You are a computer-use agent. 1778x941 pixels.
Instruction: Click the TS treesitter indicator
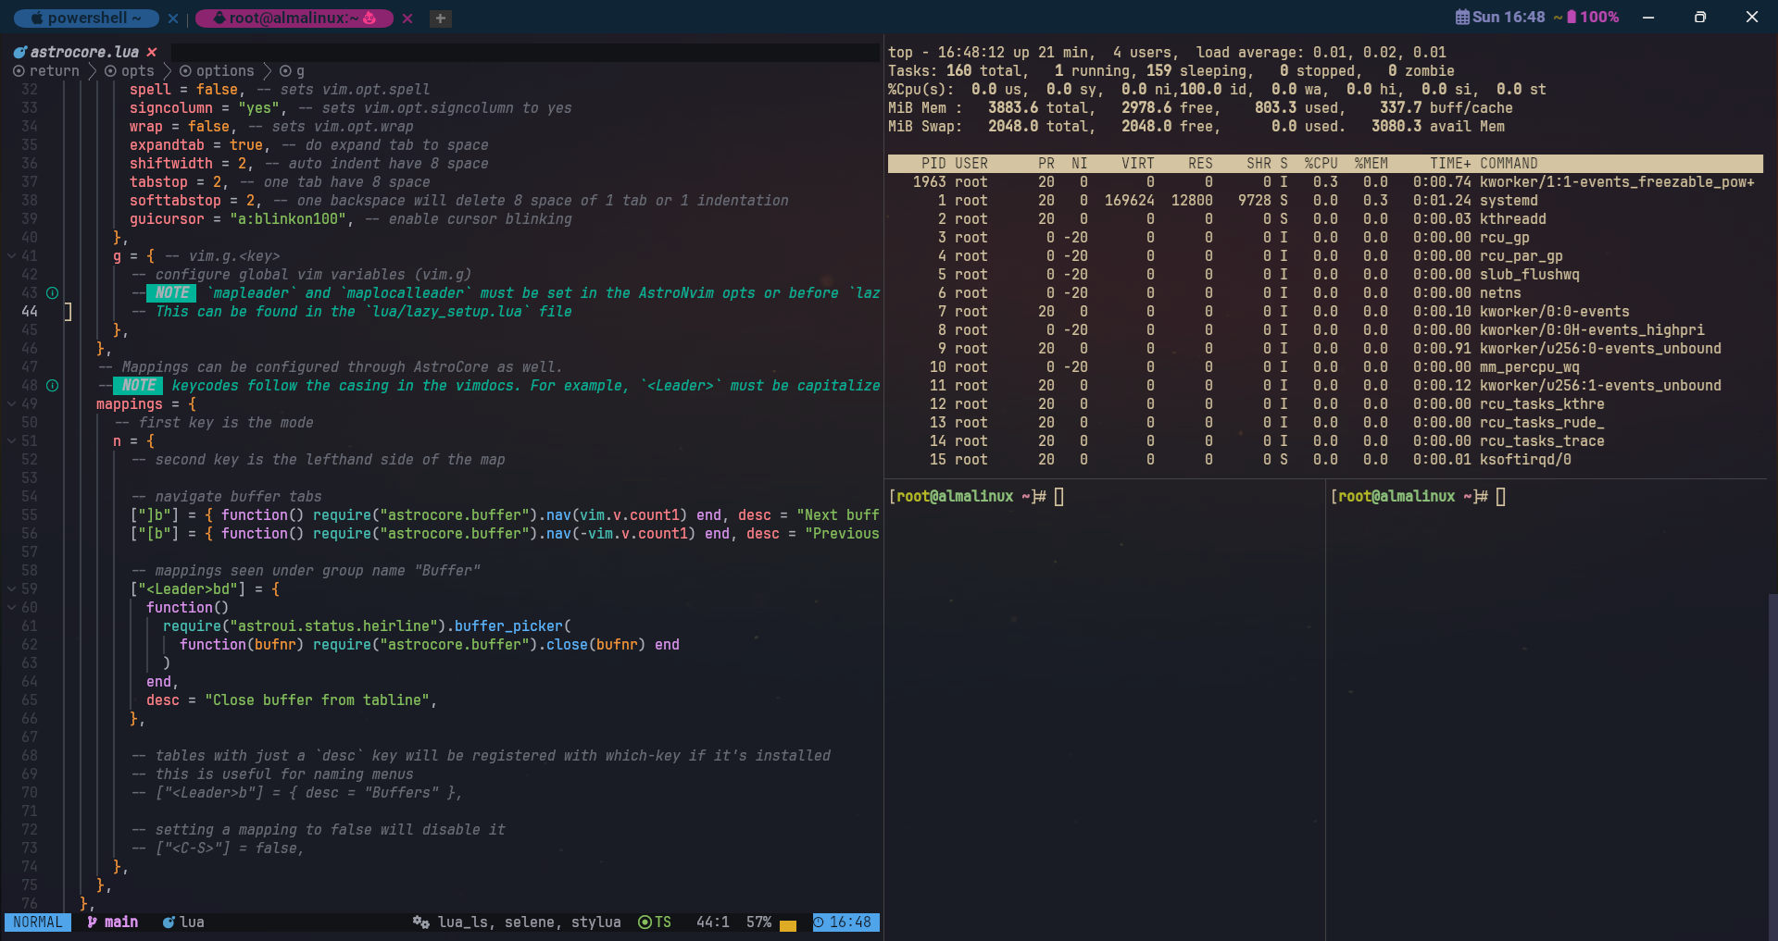(655, 922)
